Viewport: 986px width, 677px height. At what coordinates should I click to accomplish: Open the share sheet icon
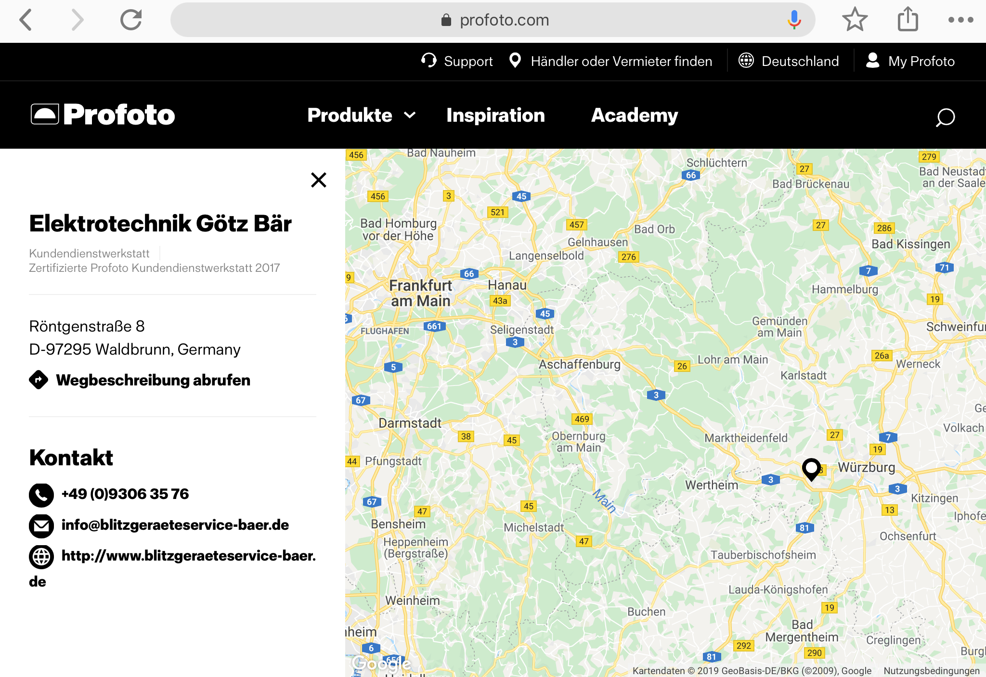pyautogui.click(x=908, y=20)
